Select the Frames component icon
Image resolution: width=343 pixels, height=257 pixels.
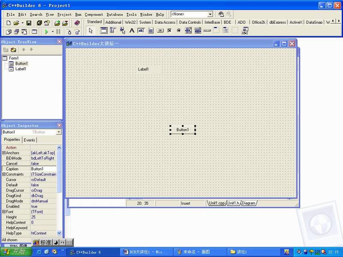104,30
